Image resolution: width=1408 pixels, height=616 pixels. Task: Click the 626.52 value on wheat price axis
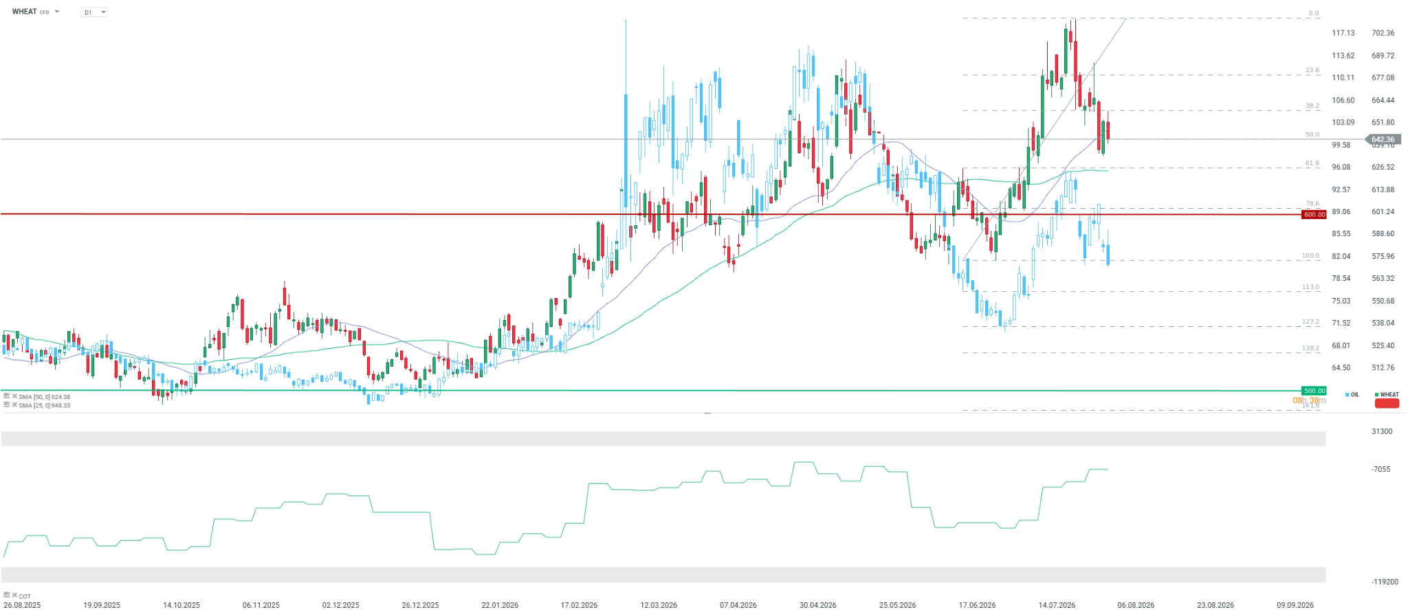tap(1383, 167)
